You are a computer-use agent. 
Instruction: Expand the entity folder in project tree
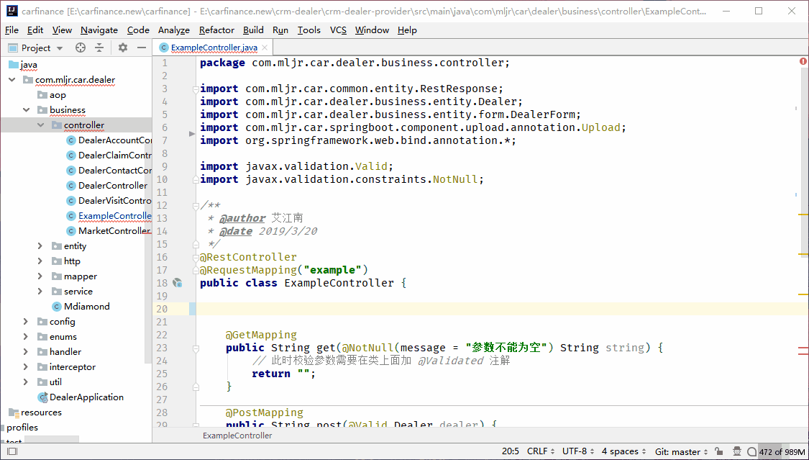[x=41, y=246]
